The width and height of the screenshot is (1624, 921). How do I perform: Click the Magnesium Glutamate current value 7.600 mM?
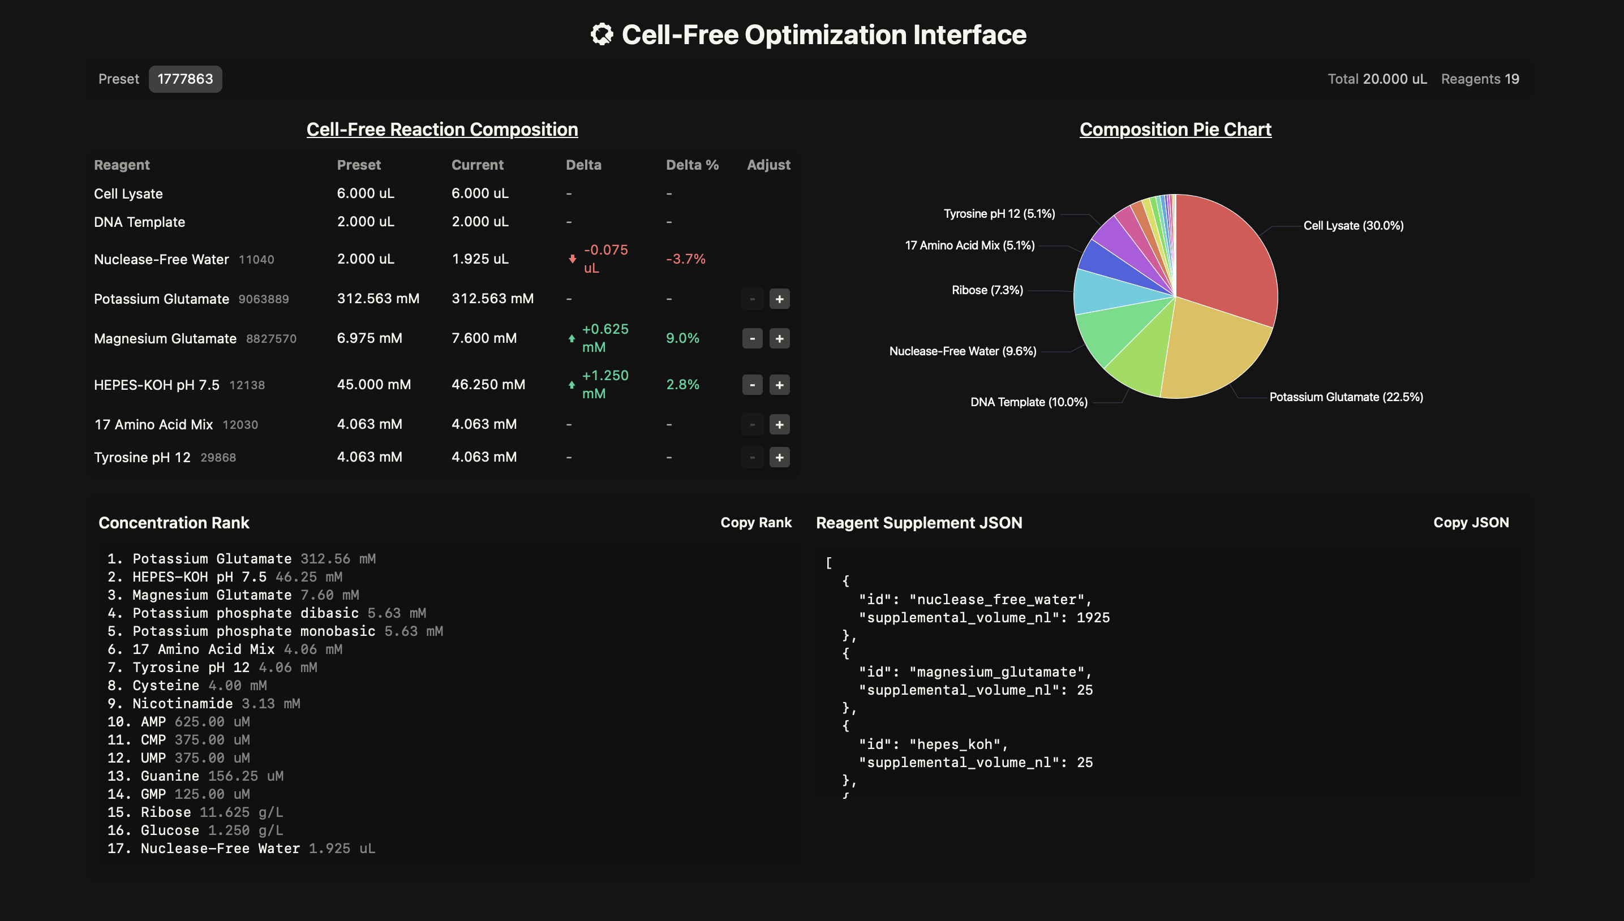pos(484,338)
